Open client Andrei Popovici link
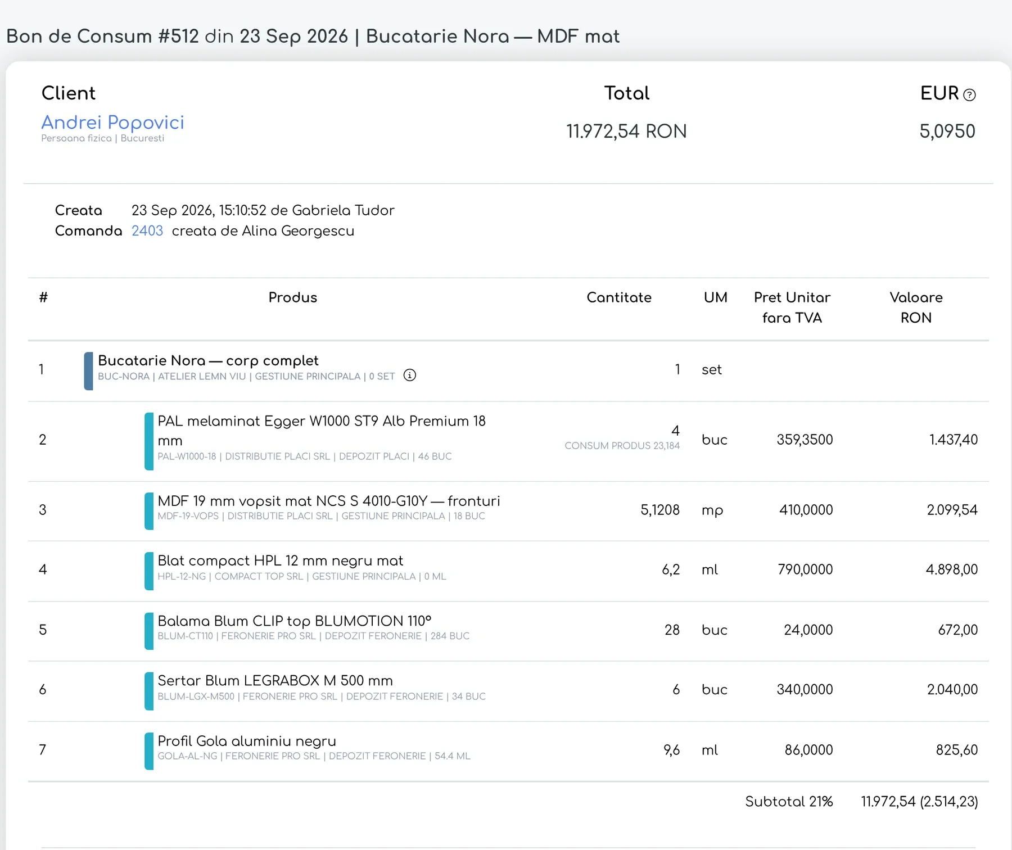Screen dimensions: 1012x850 click(x=112, y=122)
